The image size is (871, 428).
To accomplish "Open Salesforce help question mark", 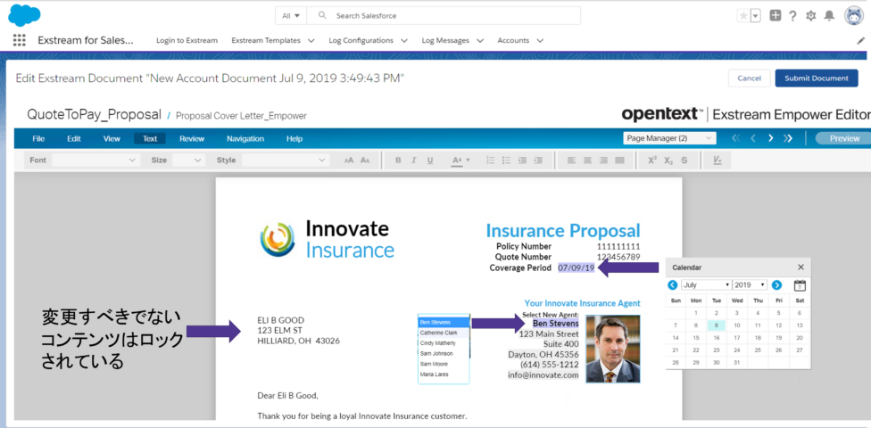I will pos(792,16).
